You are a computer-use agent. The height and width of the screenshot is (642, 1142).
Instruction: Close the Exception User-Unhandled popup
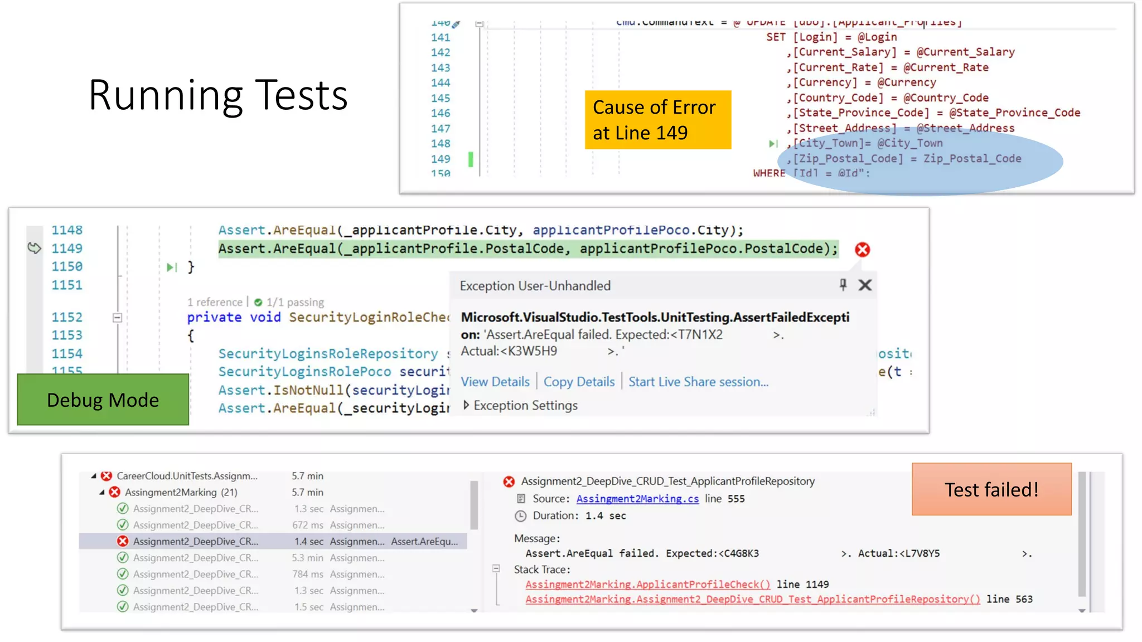click(865, 285)
